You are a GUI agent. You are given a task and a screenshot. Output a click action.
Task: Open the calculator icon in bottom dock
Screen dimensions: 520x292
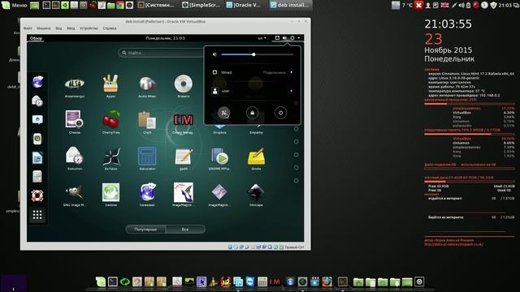262,281
